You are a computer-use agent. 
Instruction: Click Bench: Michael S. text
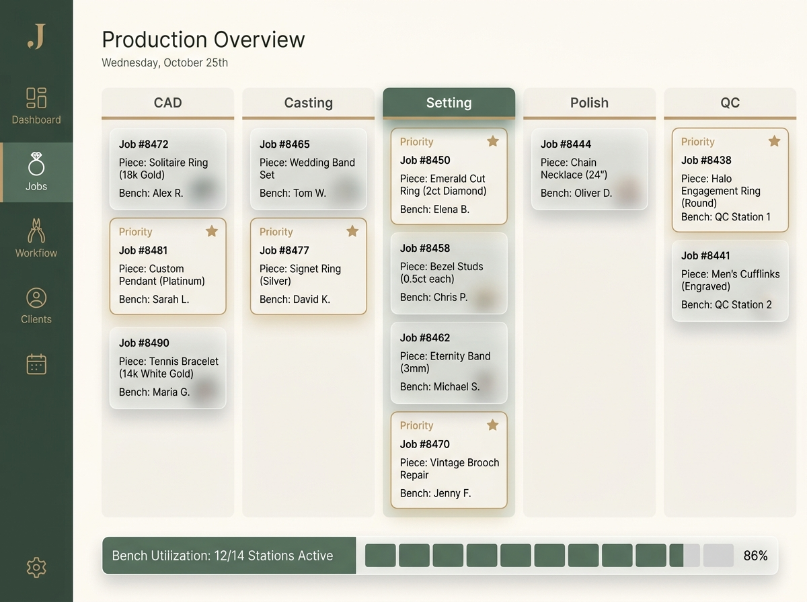(440, 386)
